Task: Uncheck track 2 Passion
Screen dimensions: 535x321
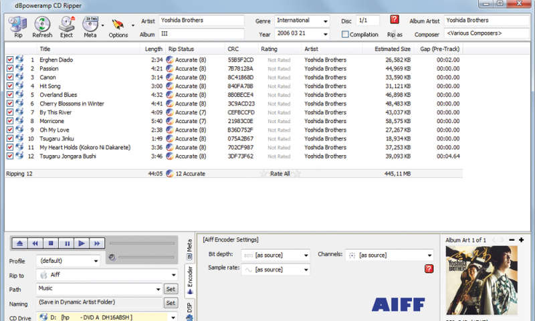Action: coord(10,69)
